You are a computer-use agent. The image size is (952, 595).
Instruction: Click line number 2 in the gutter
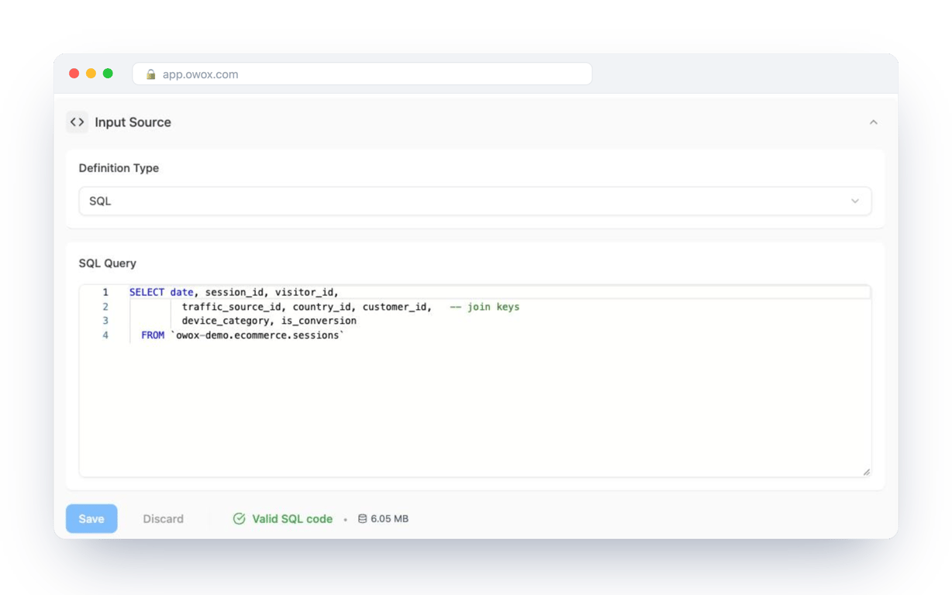tap(105, 307)
